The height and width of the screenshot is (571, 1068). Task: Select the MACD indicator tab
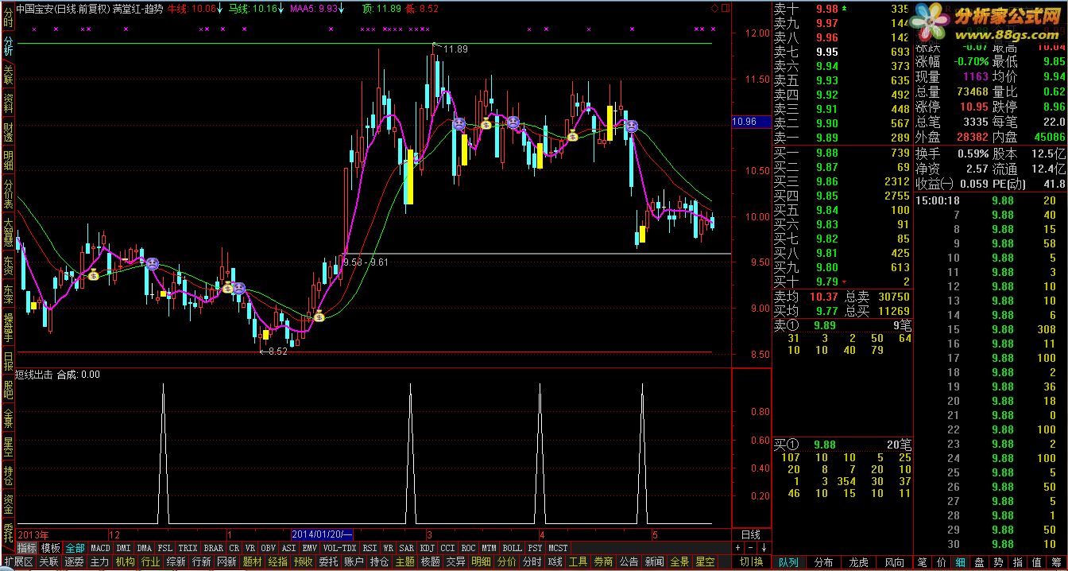click(100, 548)
